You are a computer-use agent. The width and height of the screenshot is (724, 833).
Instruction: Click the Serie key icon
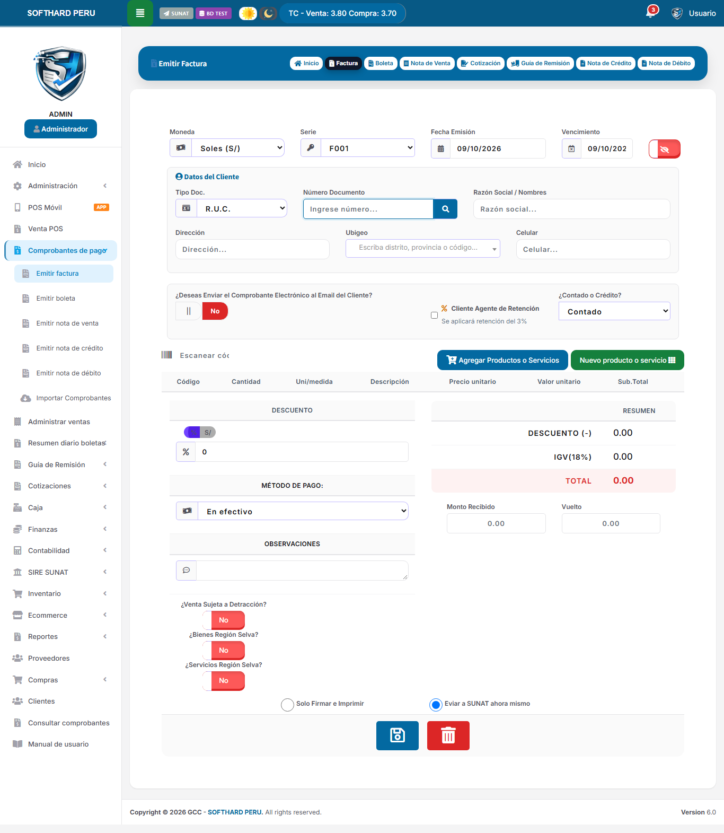coord(311,148)
